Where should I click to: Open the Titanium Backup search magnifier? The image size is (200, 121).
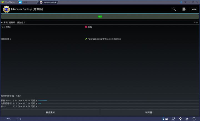coord(174,9)
